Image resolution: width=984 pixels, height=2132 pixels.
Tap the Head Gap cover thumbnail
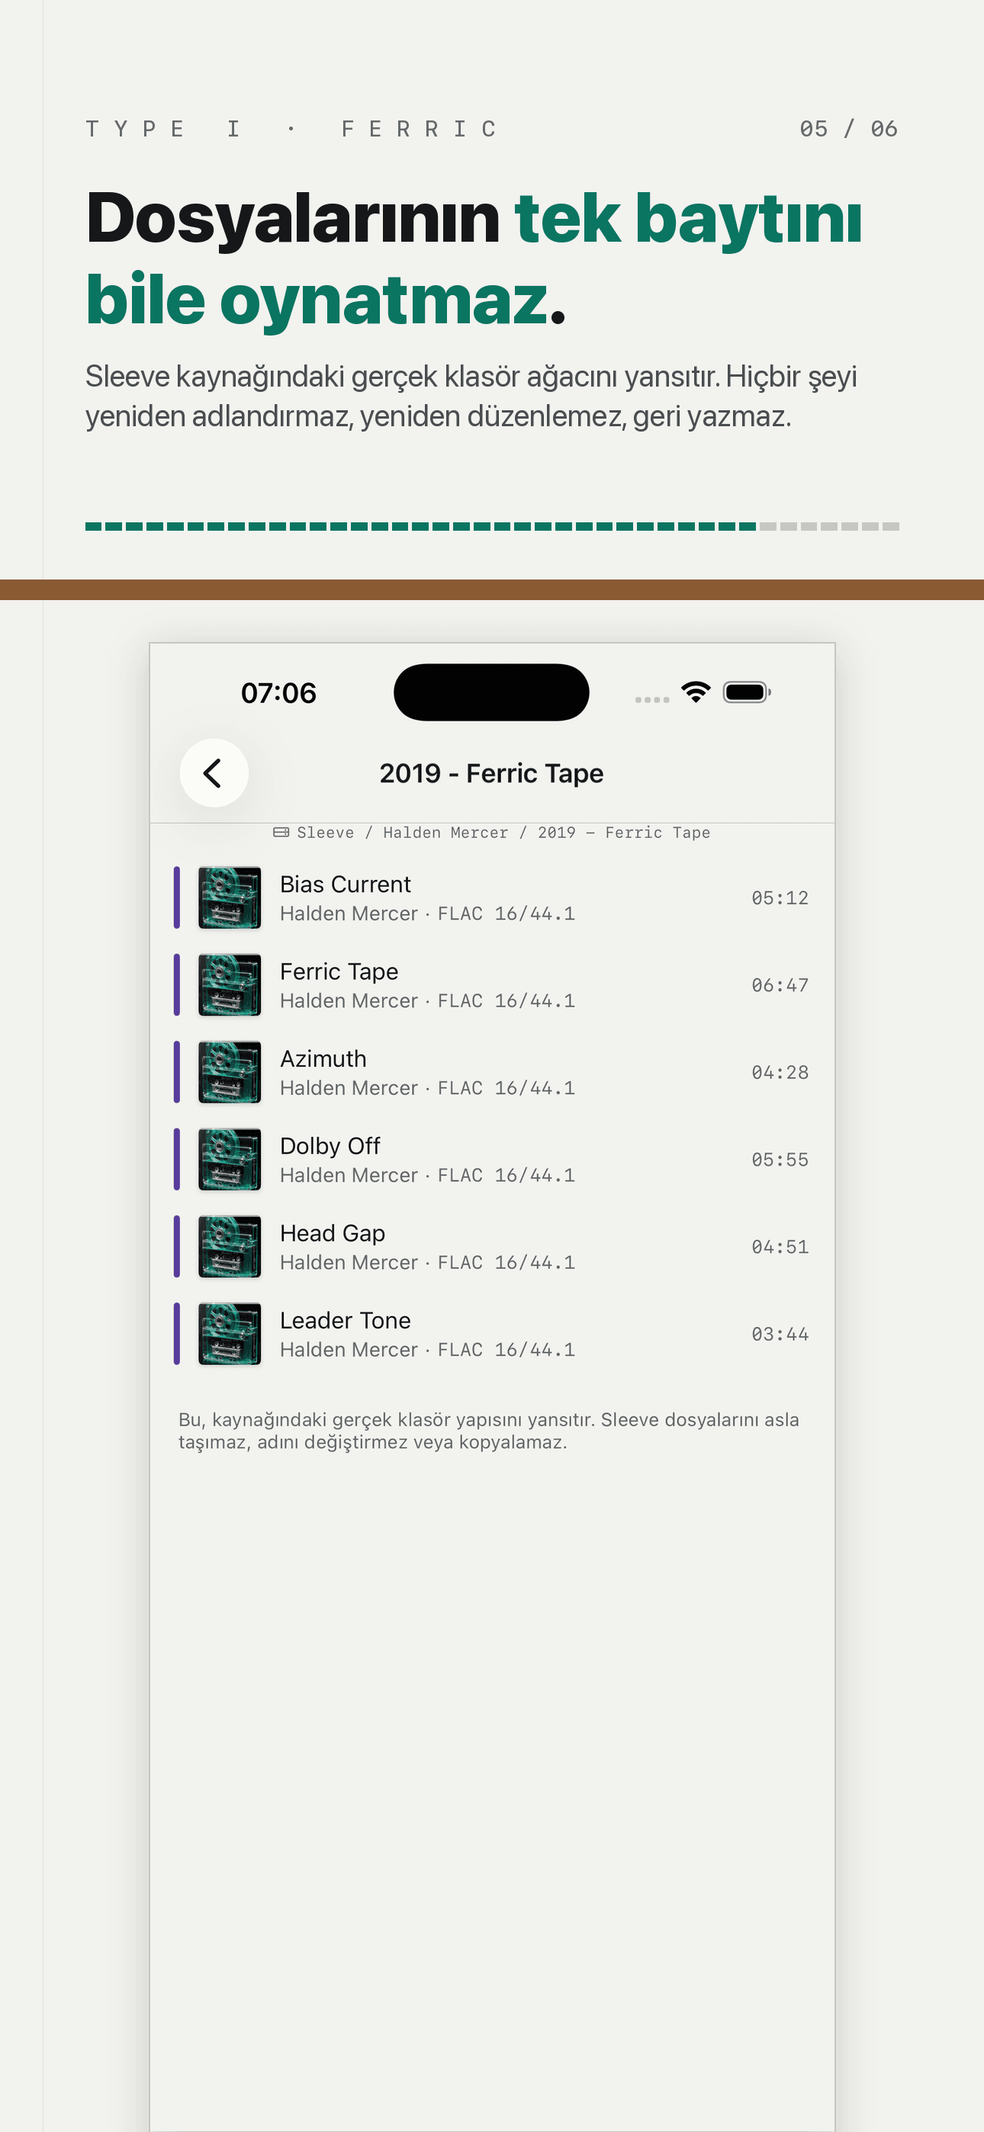click(230, 1247)
